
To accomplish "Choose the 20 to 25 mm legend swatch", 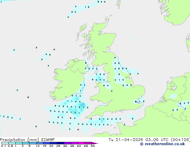I will coord(53,143).
